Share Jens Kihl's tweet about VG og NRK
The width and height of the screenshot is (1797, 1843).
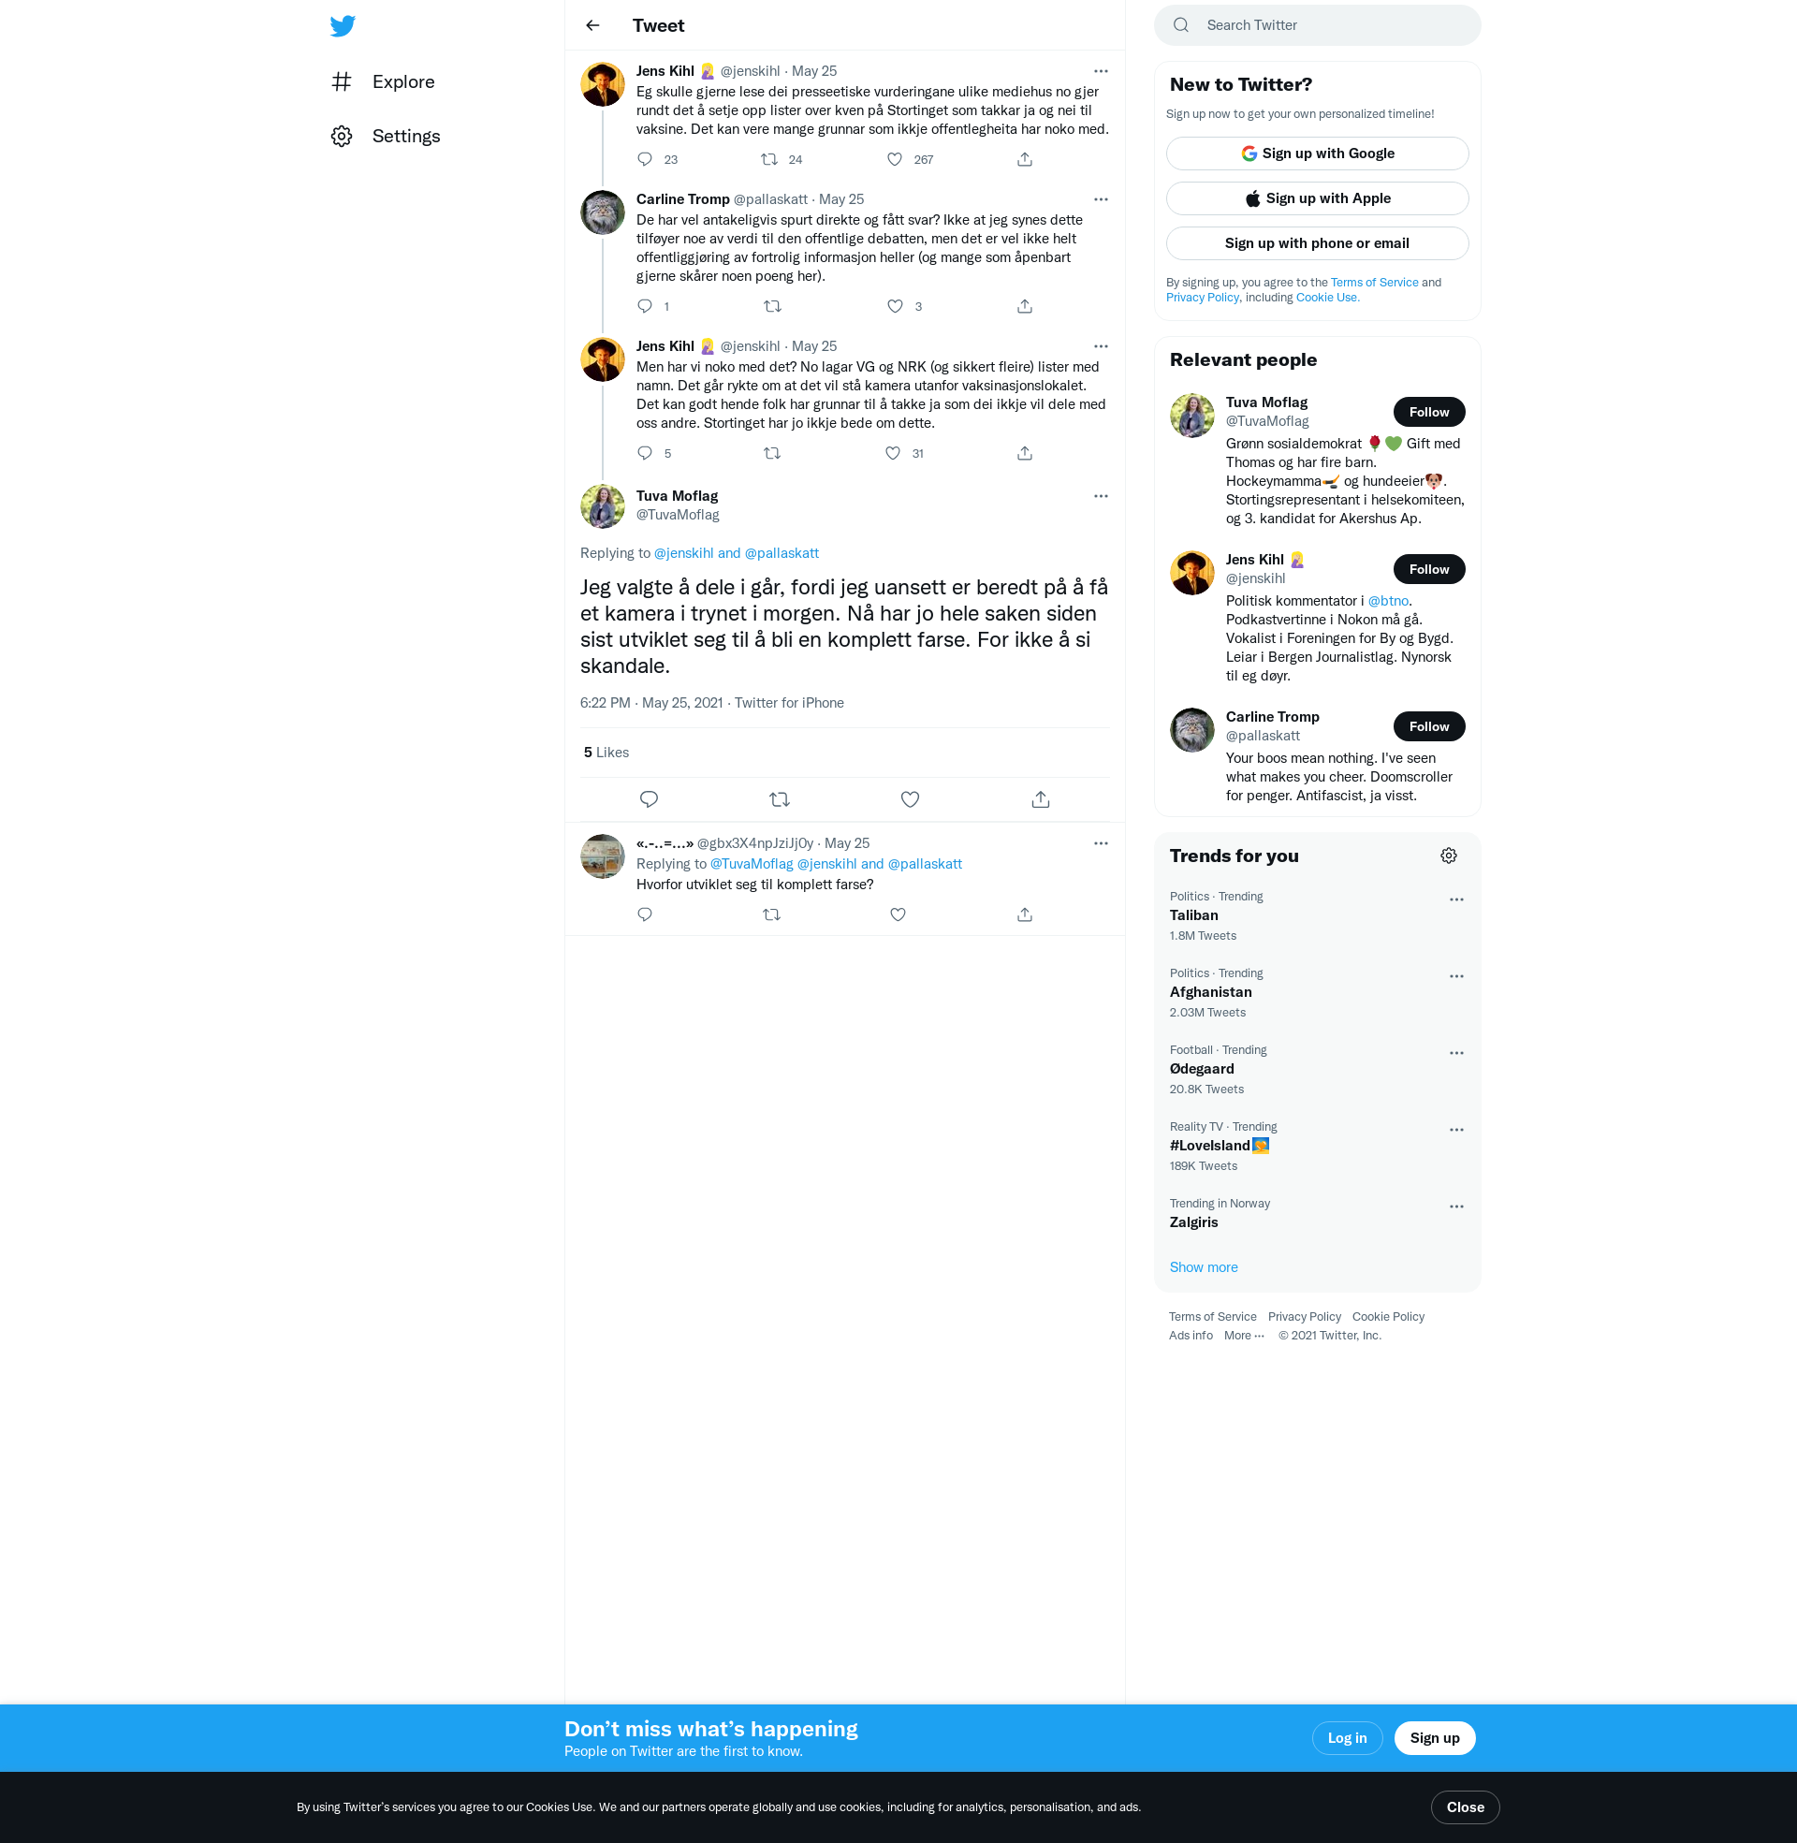[1025, 453]
